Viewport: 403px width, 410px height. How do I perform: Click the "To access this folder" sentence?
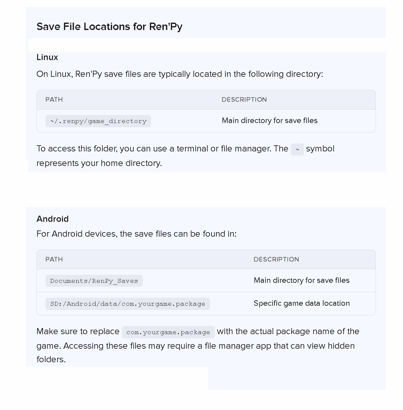click(162, 149)
